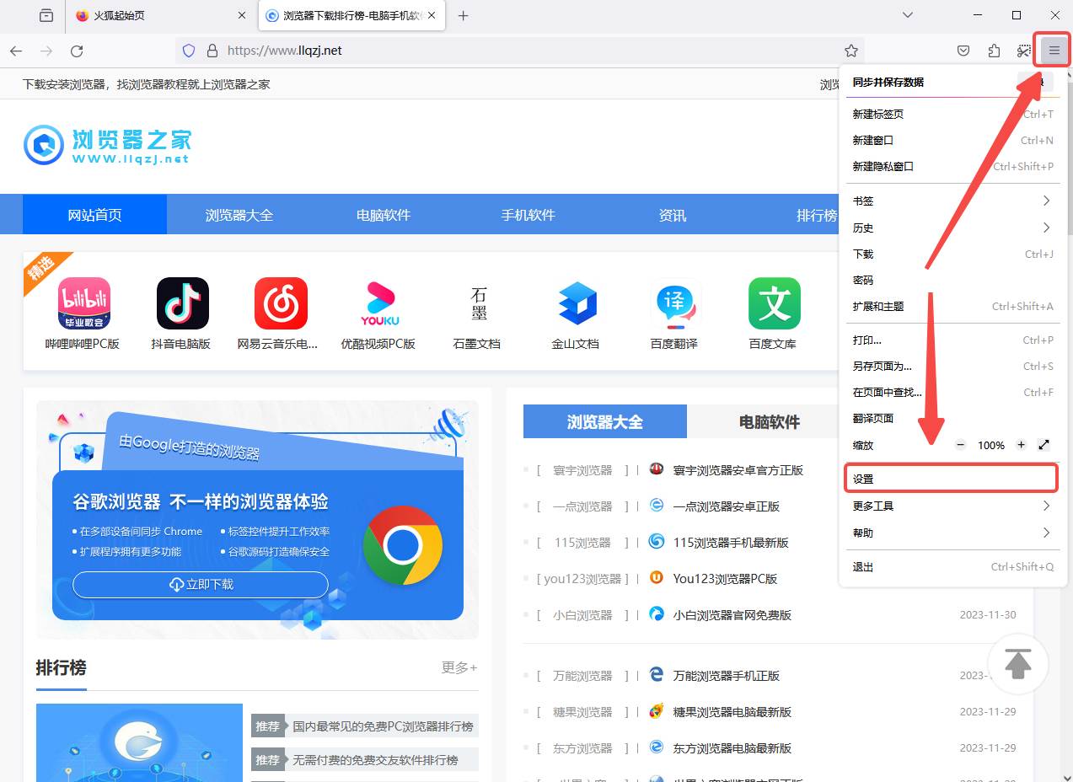The width and height of the screenshot is (1073, 782).
Task: Click the 百度文库 icon
Action: (774, 303)
